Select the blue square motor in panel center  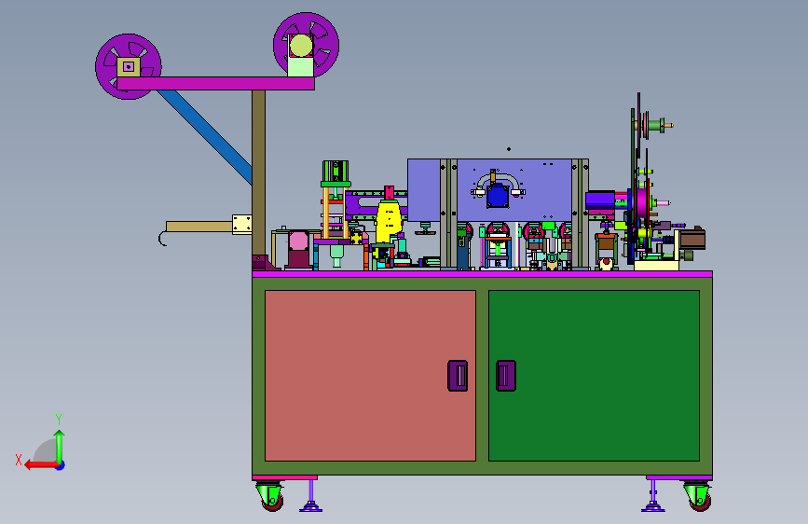pos(498,197)
